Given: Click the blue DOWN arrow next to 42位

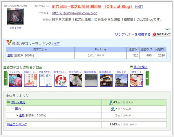Looking at the screenshot, I should coord(111,103).
